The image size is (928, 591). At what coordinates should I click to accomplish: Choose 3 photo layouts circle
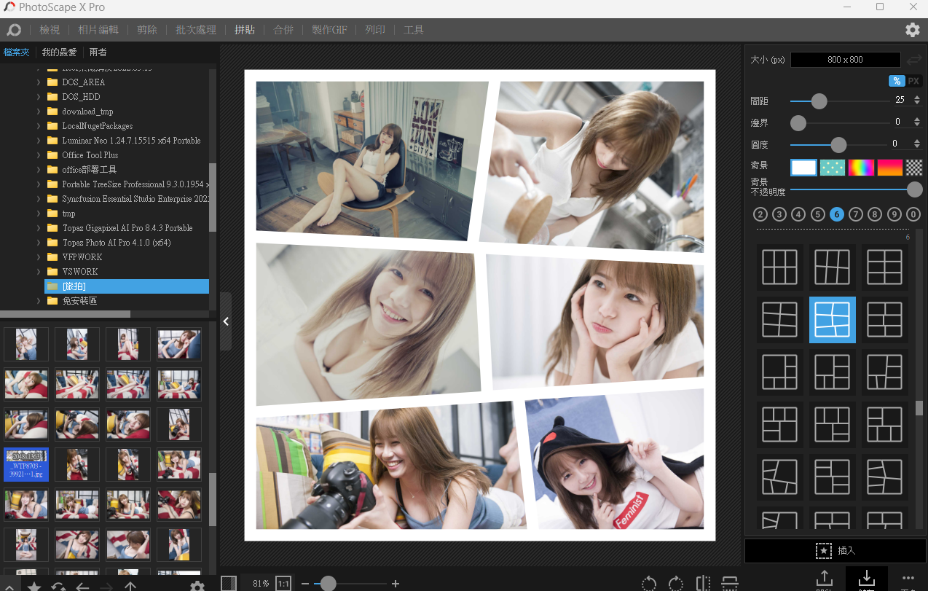coord(779,214)
